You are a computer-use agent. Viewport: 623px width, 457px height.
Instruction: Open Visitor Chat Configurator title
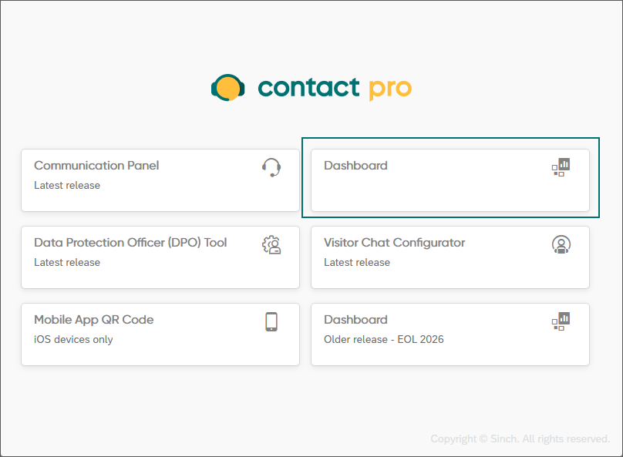click(x=394, y=243)
